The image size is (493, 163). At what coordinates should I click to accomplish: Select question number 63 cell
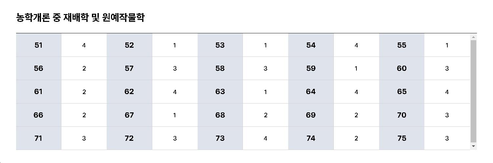tap(220, 92)
